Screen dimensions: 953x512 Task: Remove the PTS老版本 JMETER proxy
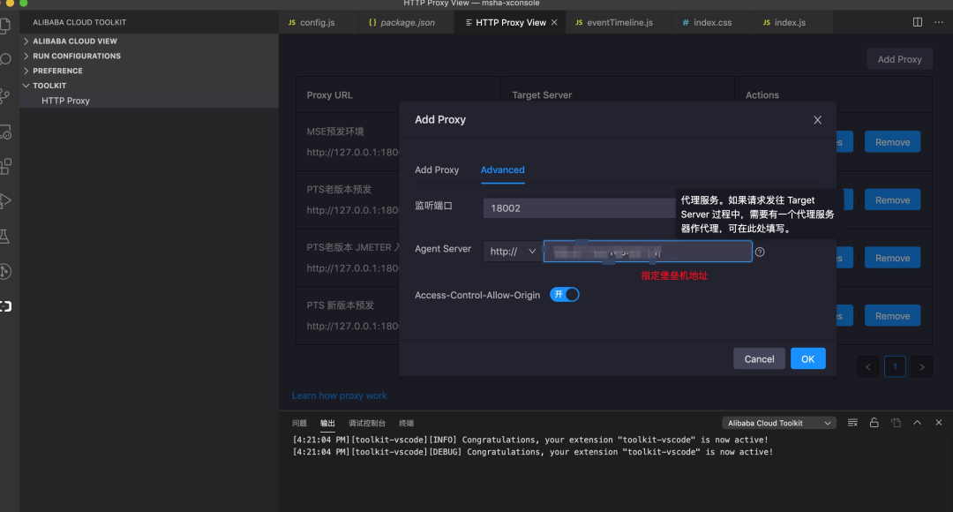tap(892, 258)
